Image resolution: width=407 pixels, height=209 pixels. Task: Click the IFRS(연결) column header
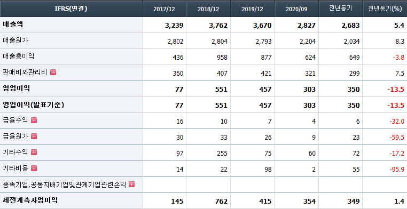click(x=71, y=9)
